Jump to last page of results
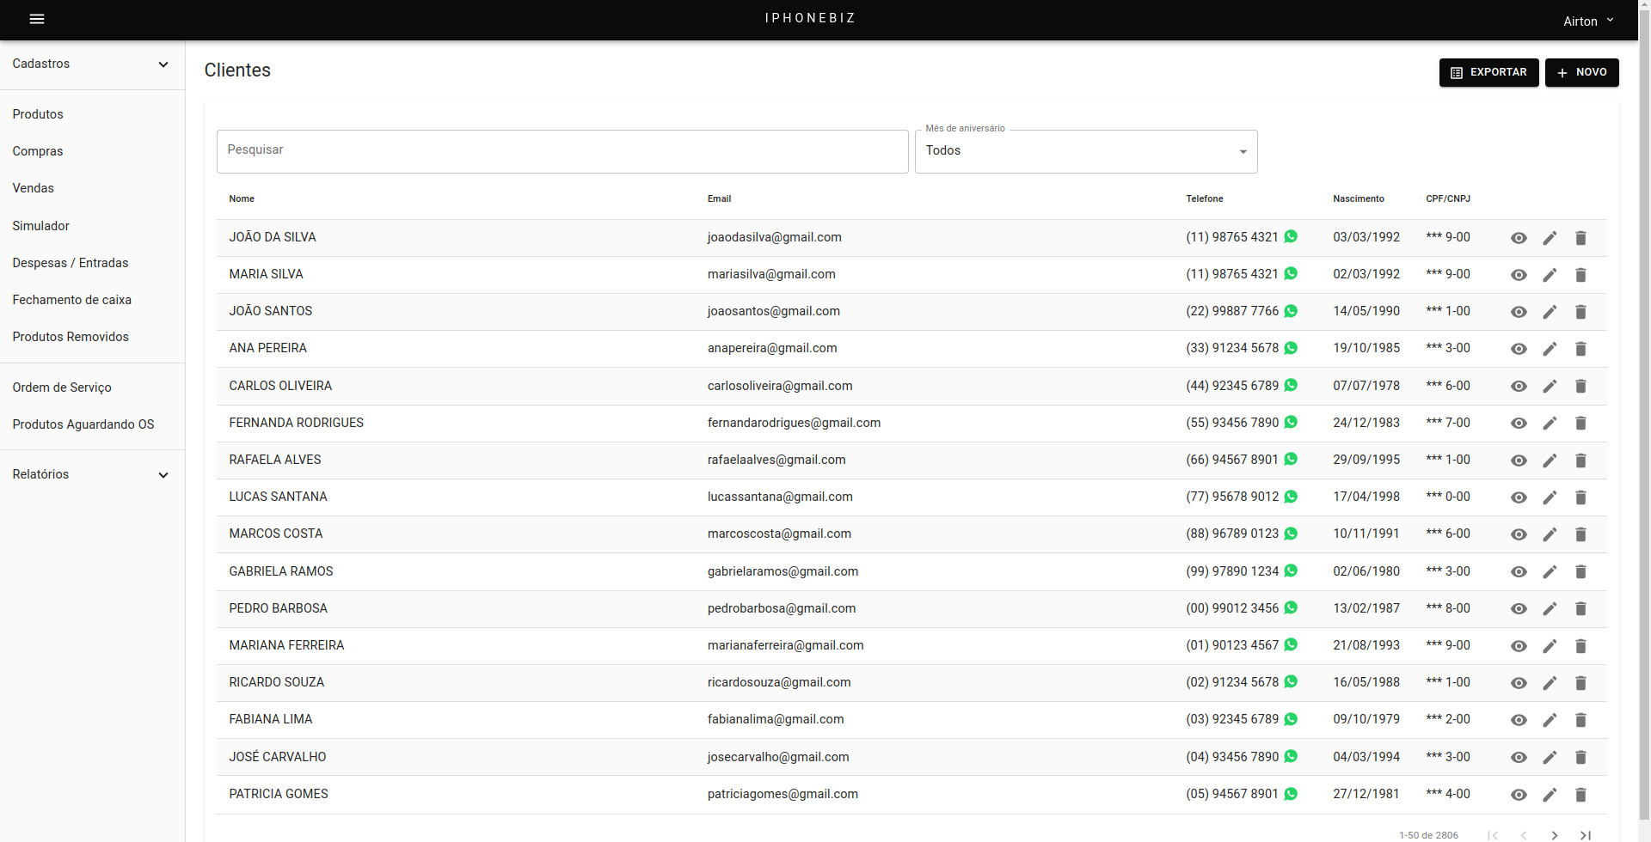1651x842 pixels. (x=1586, y=835)
